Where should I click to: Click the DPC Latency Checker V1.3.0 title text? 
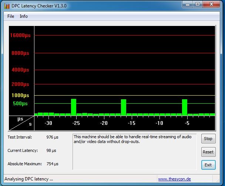[x=39, y=6]
